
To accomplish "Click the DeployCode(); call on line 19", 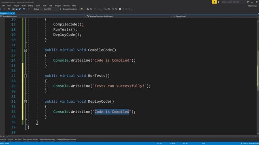I will 67,35.
